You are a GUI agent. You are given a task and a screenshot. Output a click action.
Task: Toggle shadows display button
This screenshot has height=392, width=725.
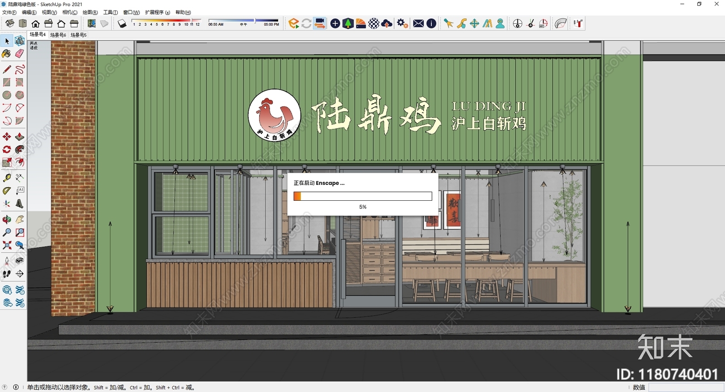click(122, 24)
